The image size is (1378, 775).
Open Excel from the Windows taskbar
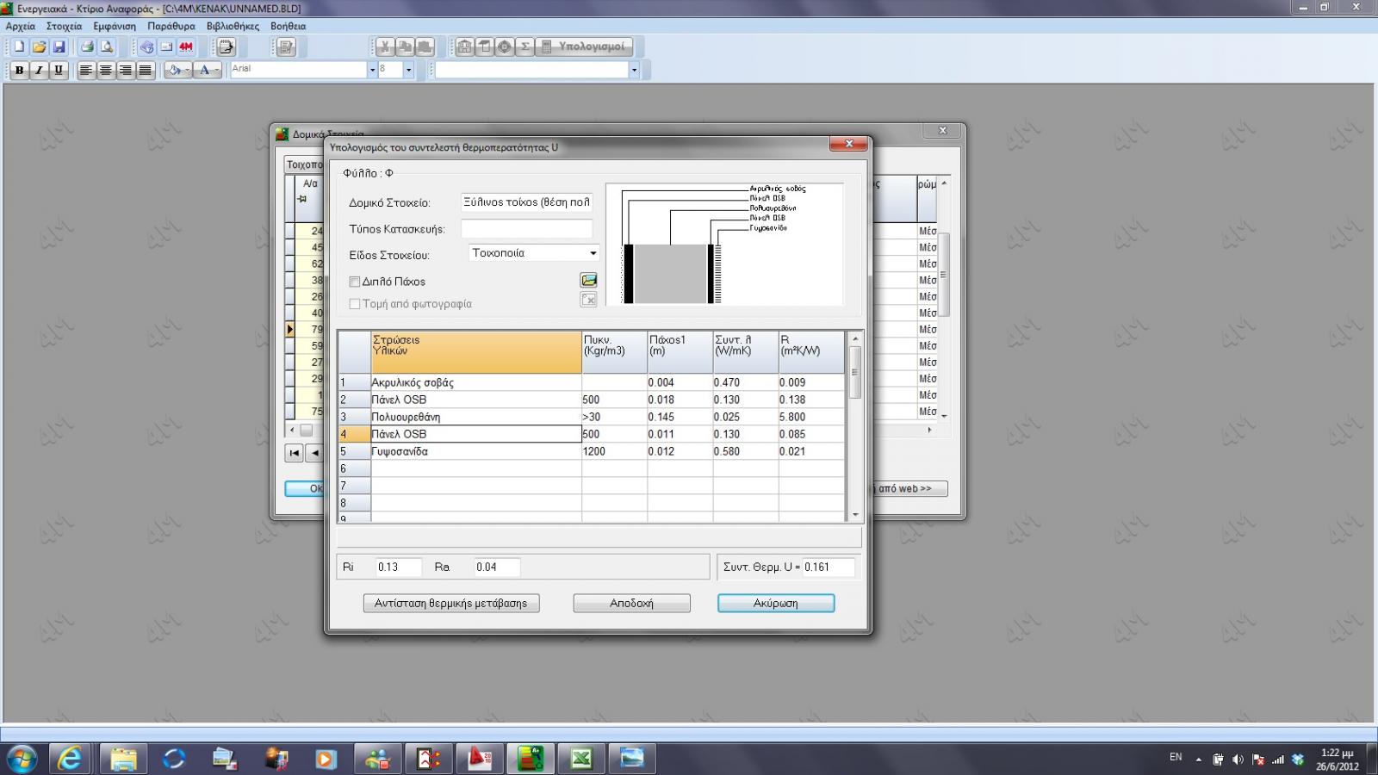point(581,758)
